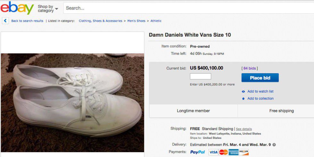View shipping See details link

coord(244,129)
